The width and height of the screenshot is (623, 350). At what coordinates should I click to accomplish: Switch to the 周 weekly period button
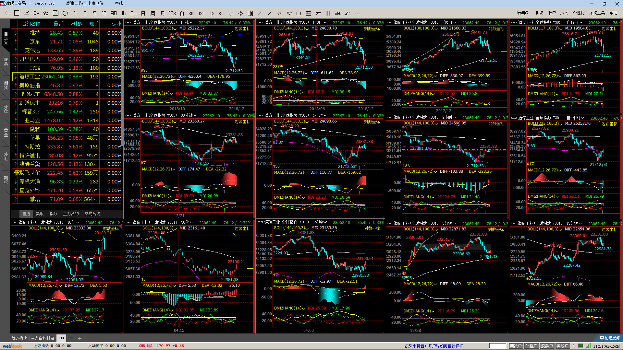coord(153,13)
